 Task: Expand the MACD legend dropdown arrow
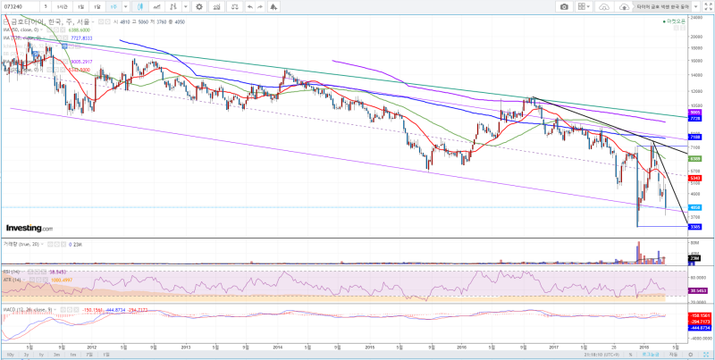point(55,310)
